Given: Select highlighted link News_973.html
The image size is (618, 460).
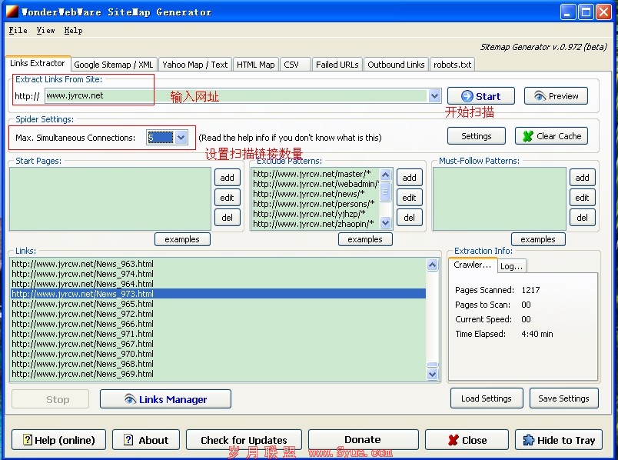Looking at the screenshot, I should click(218, 294).
